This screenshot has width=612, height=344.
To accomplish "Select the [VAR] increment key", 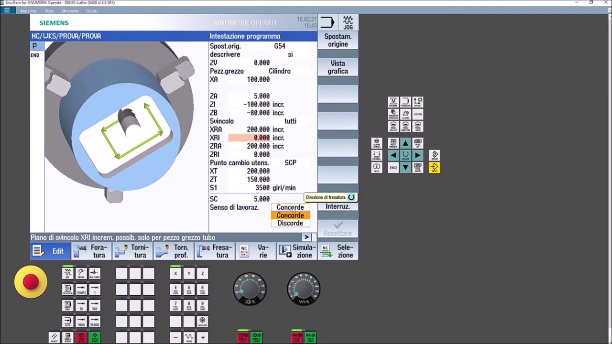I will coord(81,290).
